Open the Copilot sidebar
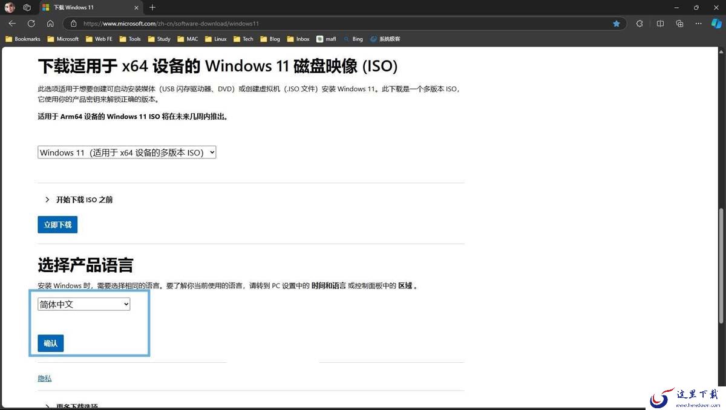Image resolution: width=726 pixels, height=410 pixels. (x=716, y=24)
